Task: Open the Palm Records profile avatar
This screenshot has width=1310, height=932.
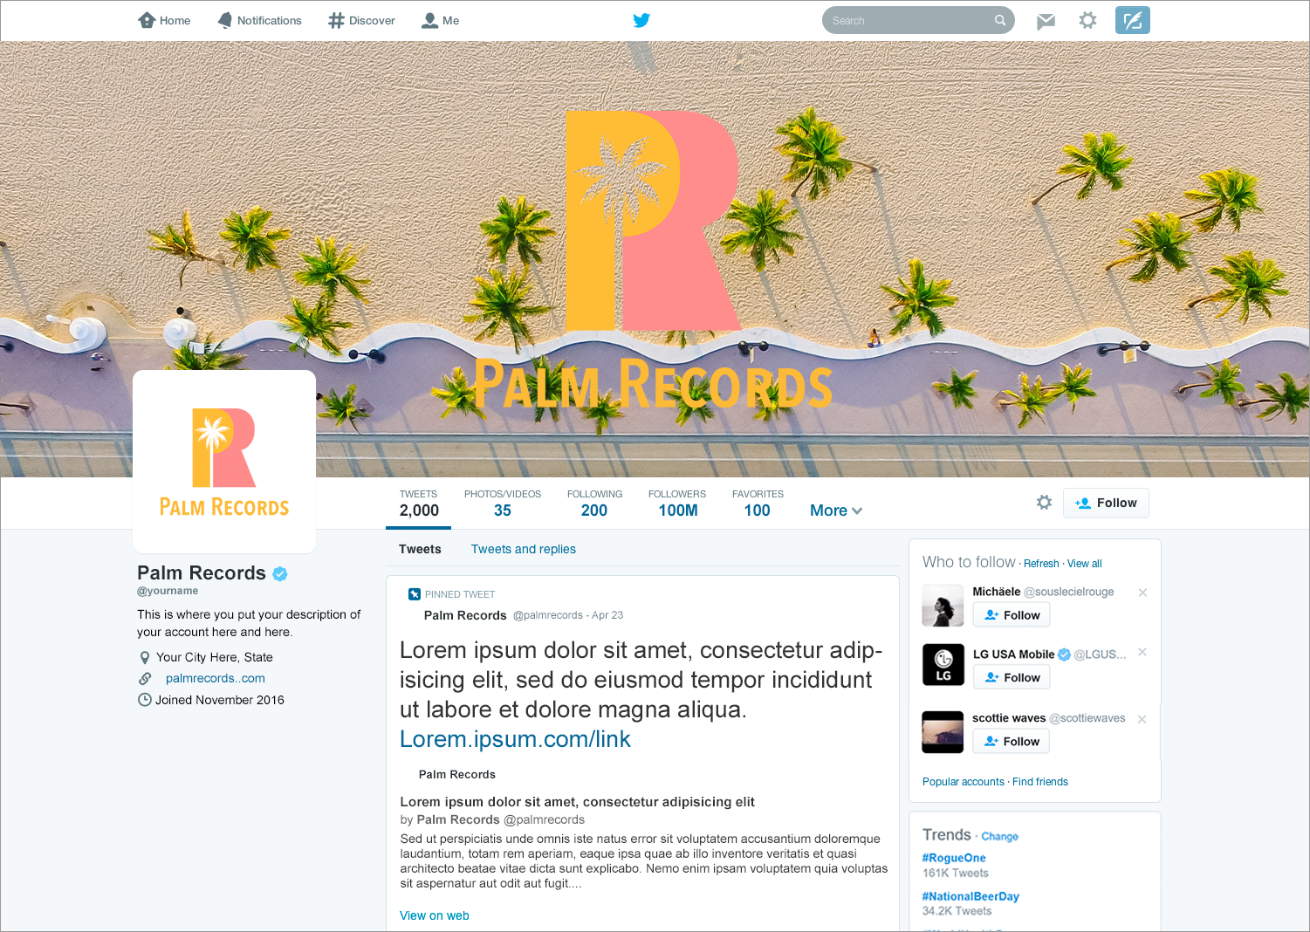Action: click(x=224, y=462)
